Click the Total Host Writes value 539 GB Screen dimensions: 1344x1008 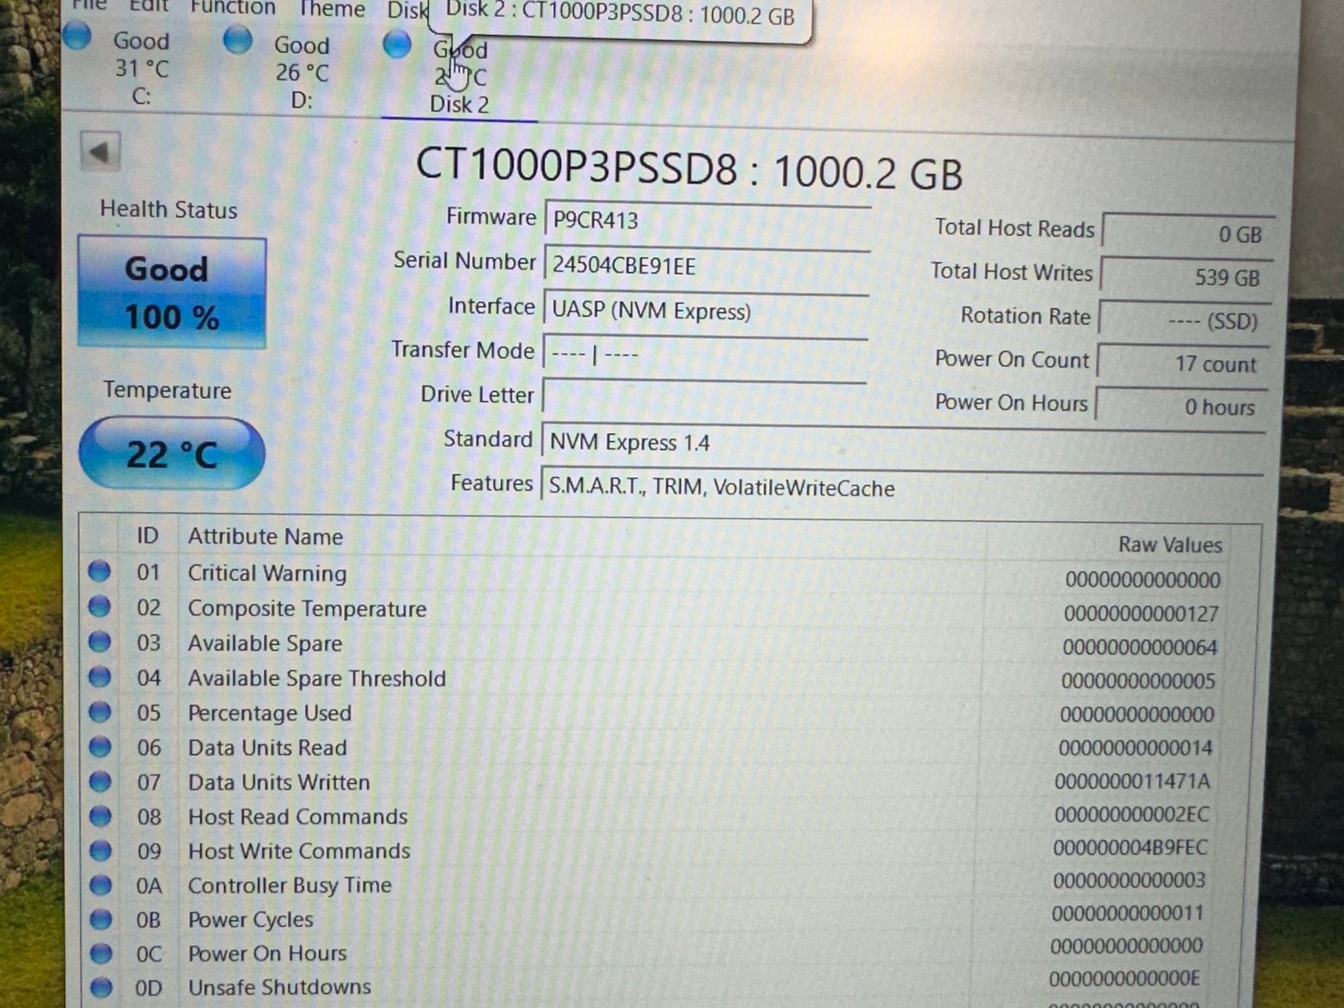[1187, 276]
